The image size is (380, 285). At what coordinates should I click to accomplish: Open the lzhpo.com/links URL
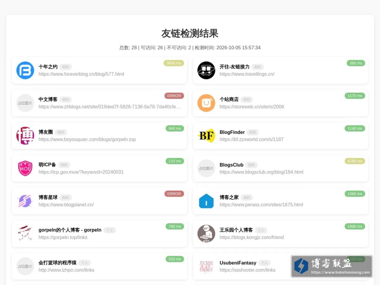pos(66,270)
